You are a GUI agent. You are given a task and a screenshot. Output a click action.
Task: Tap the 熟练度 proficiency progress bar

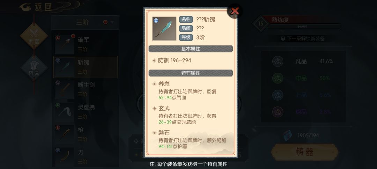303,26
